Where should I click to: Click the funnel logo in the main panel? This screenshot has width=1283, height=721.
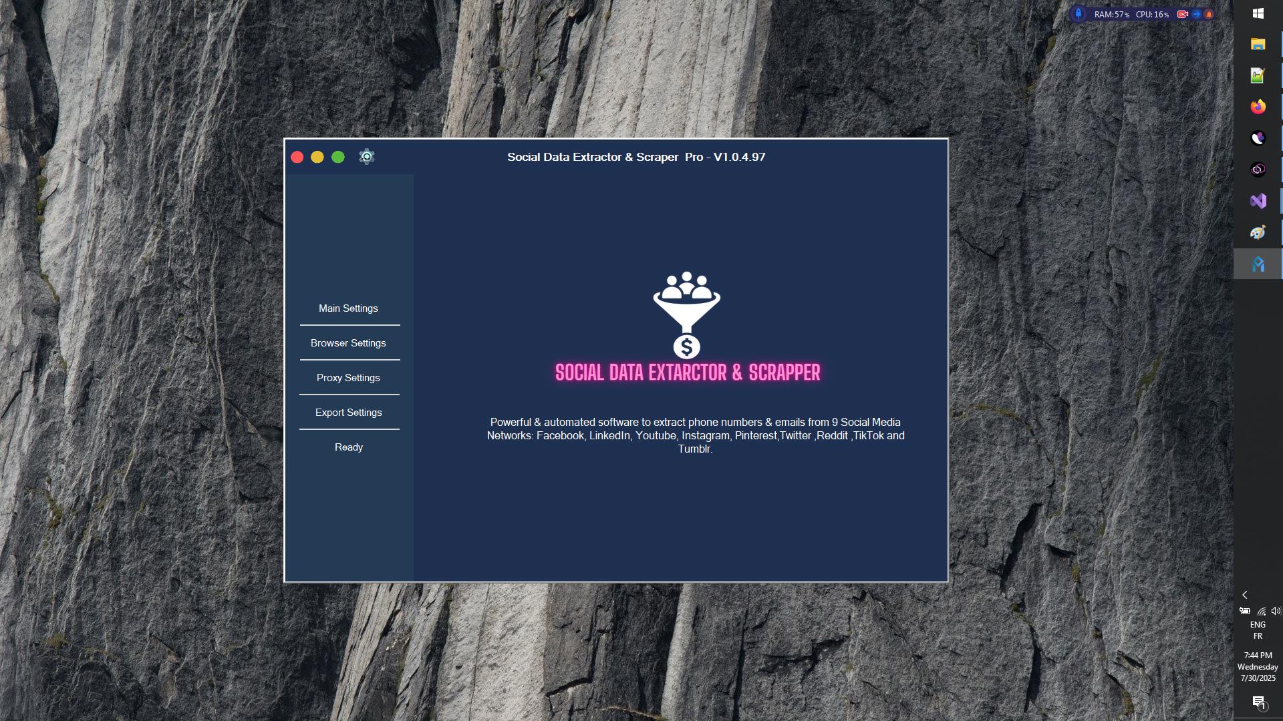click(686, 314)
